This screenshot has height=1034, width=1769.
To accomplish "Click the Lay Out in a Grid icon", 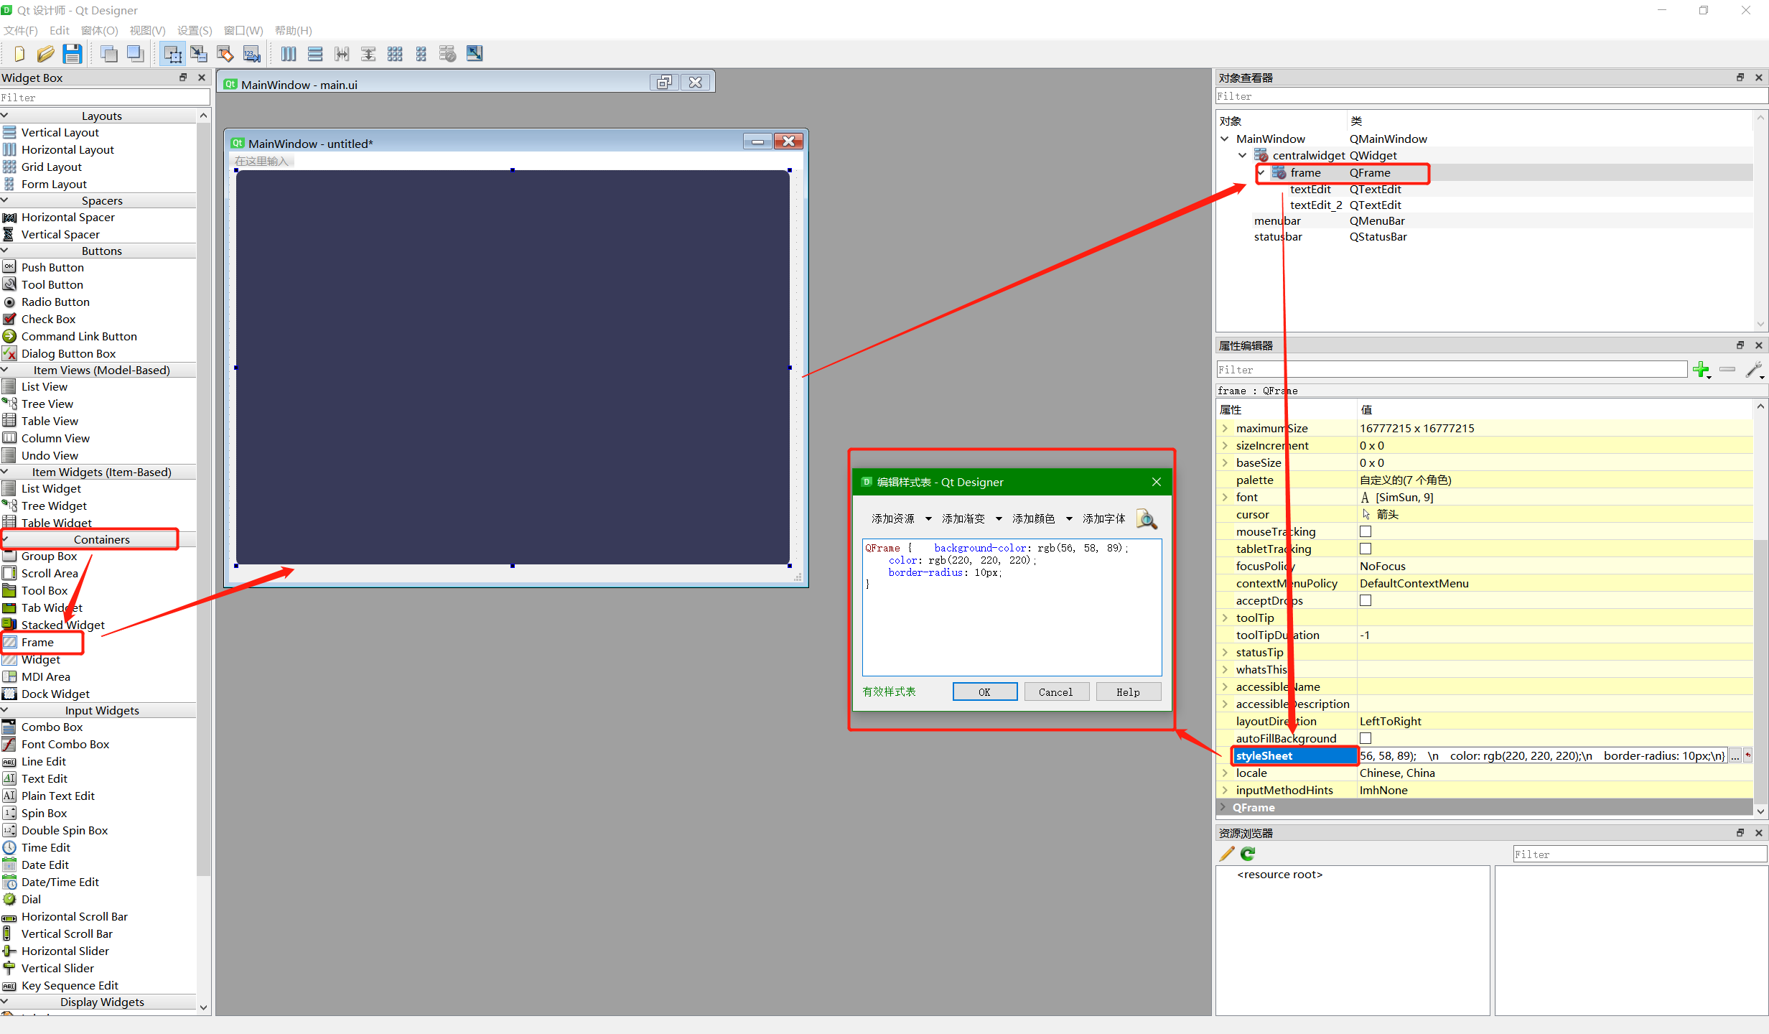I will coord(394,53).
